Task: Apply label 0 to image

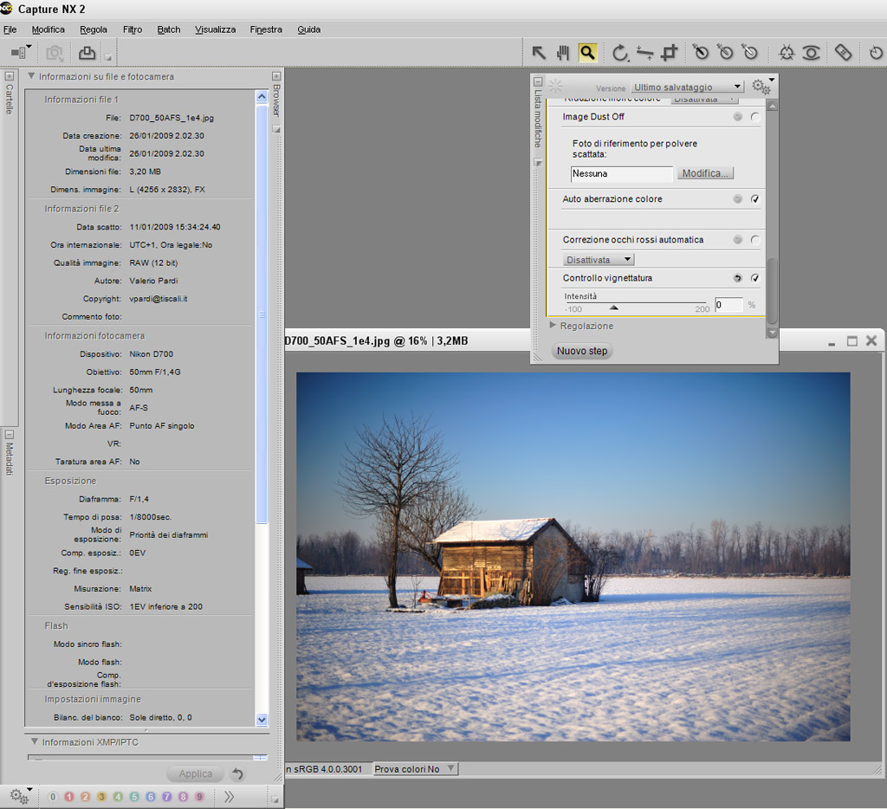Action: (x=53, y=797)
